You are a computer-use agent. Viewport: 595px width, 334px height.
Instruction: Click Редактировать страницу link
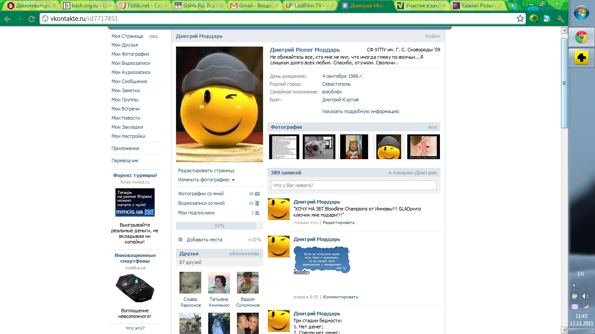tap(206, 170)
